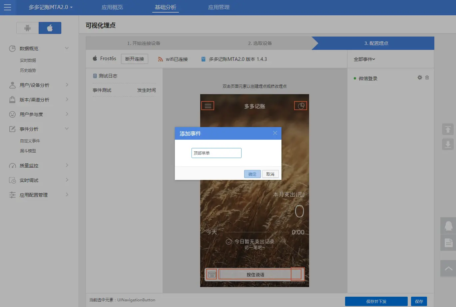Collapse the 事件分析 chevron
This screenshot has width=456, height=307.
click(x=67, y=129)
